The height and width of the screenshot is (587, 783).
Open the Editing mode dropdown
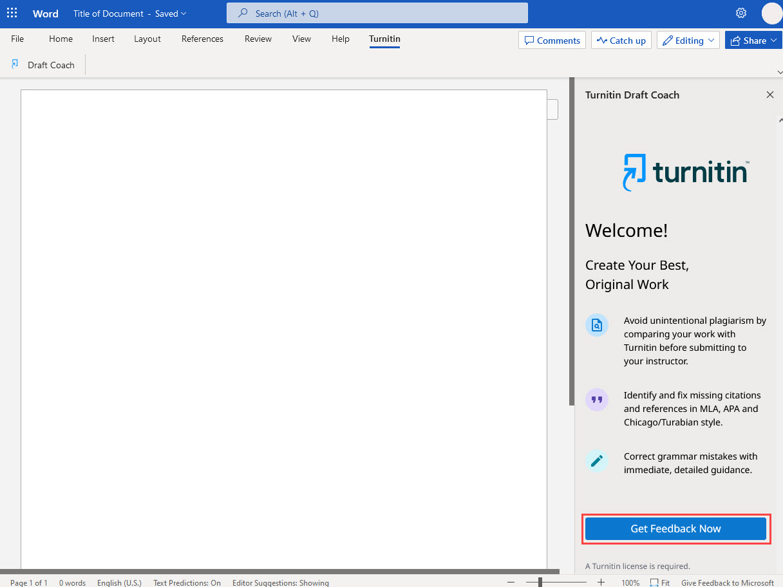(x=688, y=40)
